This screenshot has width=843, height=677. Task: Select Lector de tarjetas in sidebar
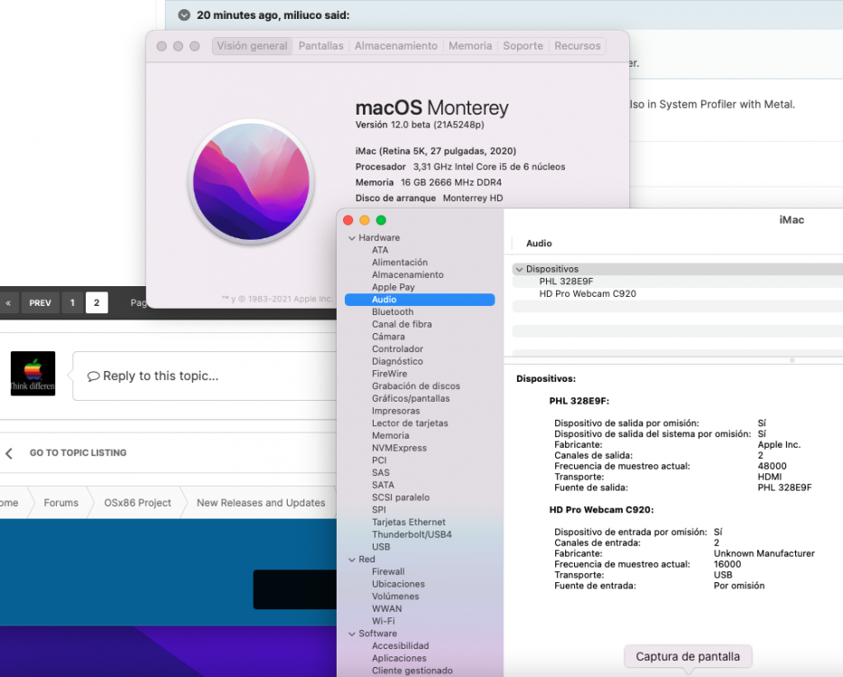pyautogui.click(x=410, y=423)
